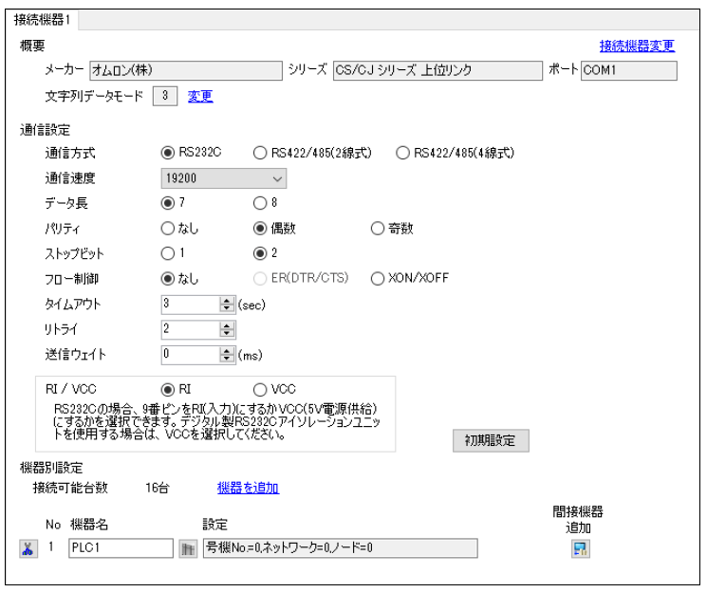The image size is (707, 592).
Task: Choose 奇数 (odd) parity option
Action: point(380,228)
